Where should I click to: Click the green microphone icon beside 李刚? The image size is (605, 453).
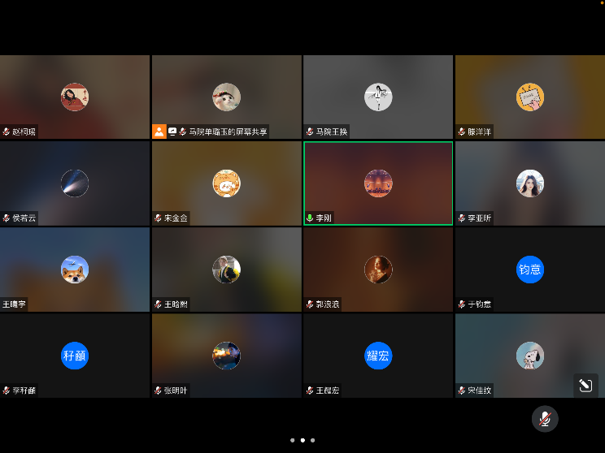pyautogui.click(x=310, y=218)
